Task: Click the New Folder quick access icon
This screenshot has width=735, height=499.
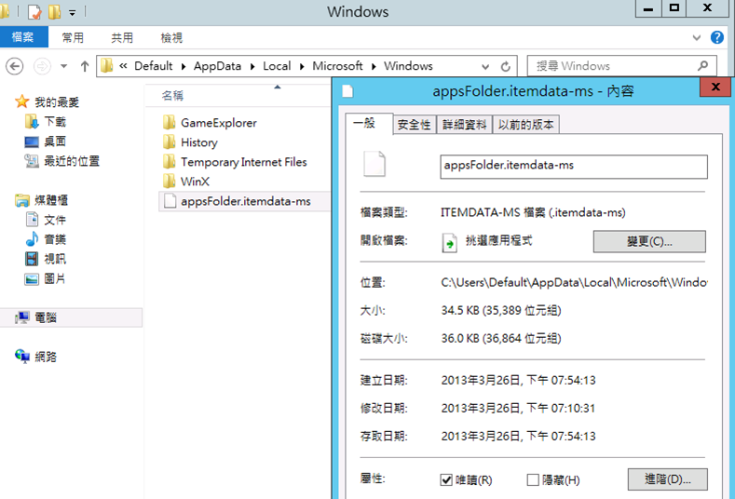Action: click(x=54, y=12)
